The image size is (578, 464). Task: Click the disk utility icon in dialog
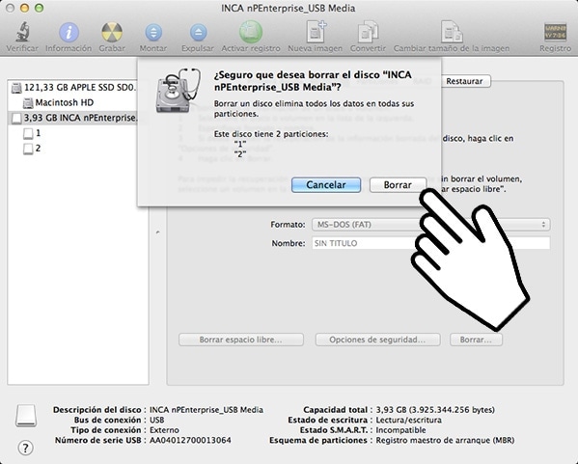(179, 91)
